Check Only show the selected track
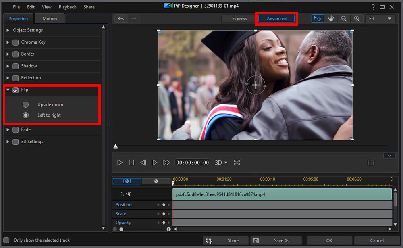The image size is (403, 248). 6,240
